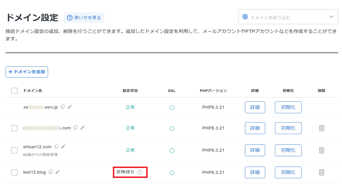The height and width of the screenshot is (195, 342).
Task: Click pencil icon next to test12.blog
Action: coord(58,172)
